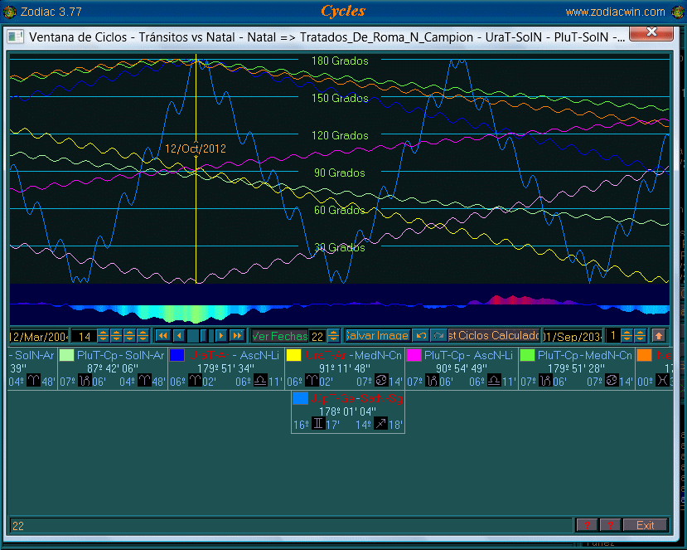
Task: Select the UraT-Ar - AscN-Li cycle label
Action: (x=234, y=355)
